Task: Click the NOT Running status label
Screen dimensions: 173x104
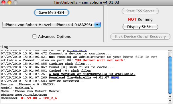Action: [x=140, y=19]
